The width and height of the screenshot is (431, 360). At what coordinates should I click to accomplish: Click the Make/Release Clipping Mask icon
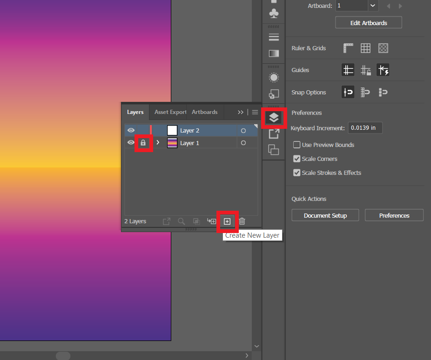(x=196, y=221)
